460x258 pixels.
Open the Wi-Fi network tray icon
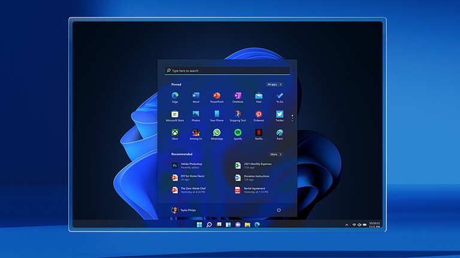pos(354,225)
